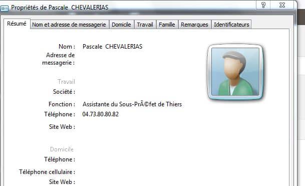305x186 pixels.
Task: Click the phone number 04.73.80.80.82
Action: pyautogui.click(x=100, y=114)
